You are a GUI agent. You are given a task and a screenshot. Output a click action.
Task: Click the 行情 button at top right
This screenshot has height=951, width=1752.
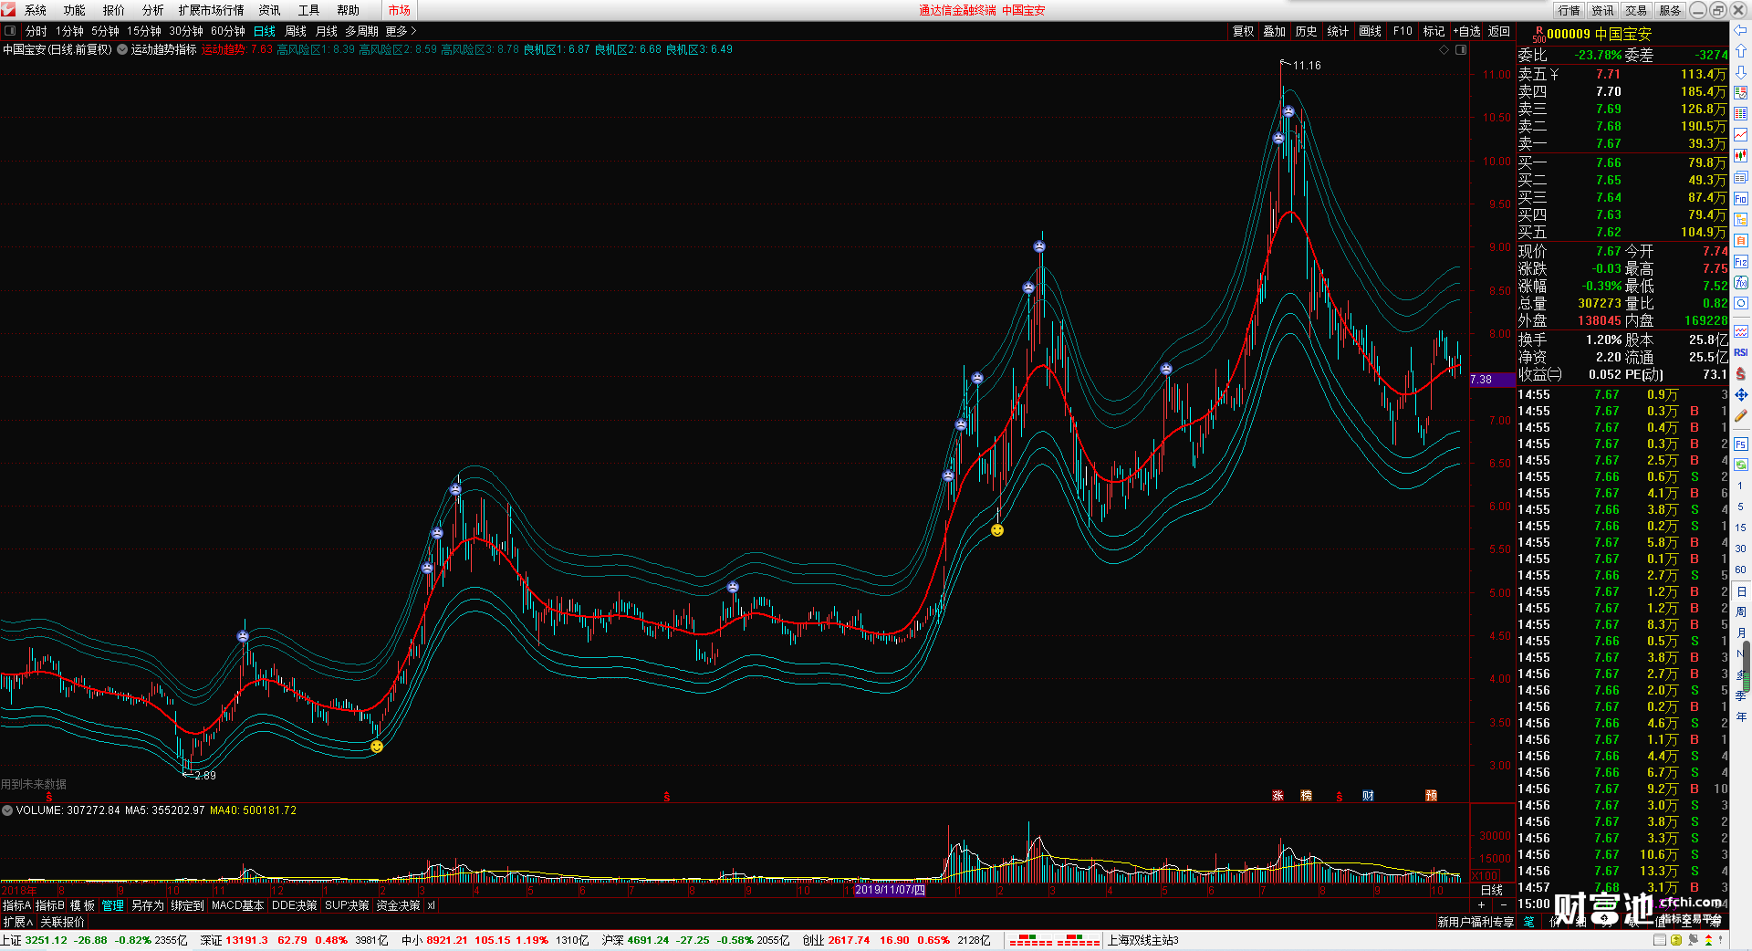point(1569,10)
